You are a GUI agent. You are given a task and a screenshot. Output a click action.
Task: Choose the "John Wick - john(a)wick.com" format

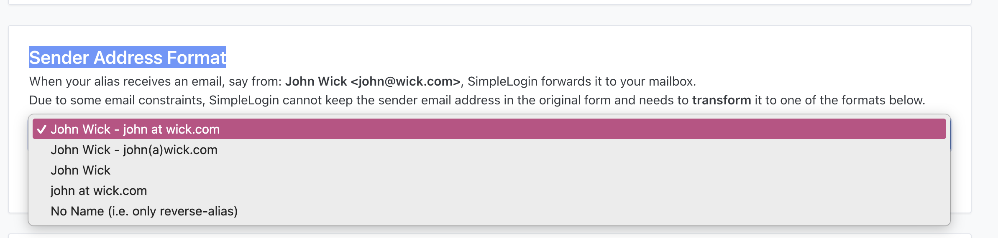134,149
